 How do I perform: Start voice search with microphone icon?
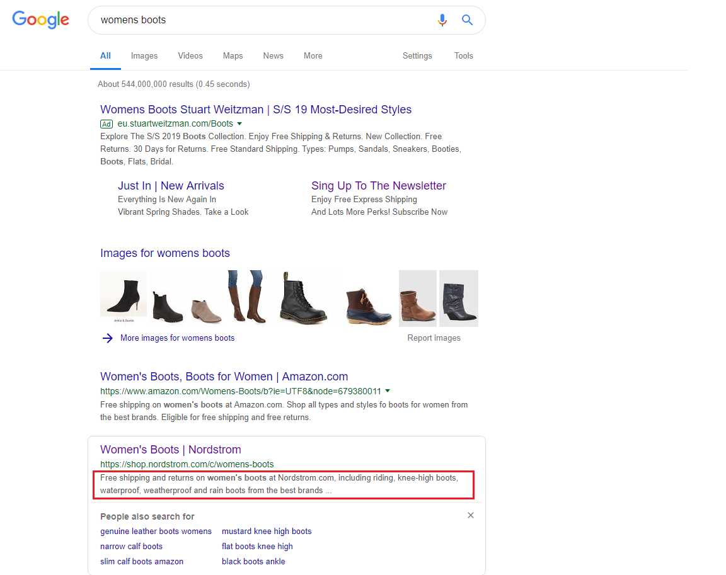pyautogui.click(x=442, y=20)
